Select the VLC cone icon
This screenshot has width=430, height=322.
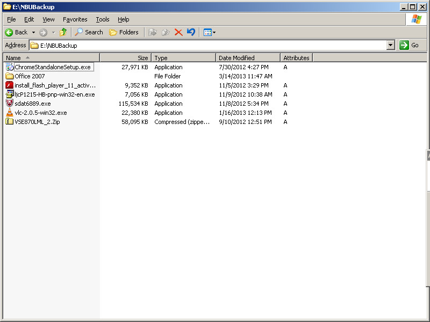(10, 112)
